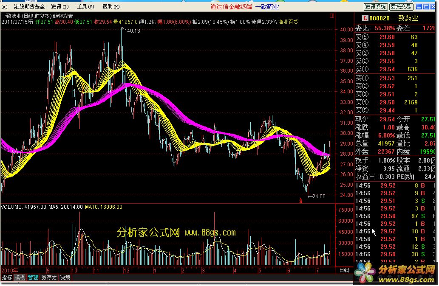Click the 涨幅 value 6.80%
The height and width of the screenshot is (286, 439).
click(386, 136)
